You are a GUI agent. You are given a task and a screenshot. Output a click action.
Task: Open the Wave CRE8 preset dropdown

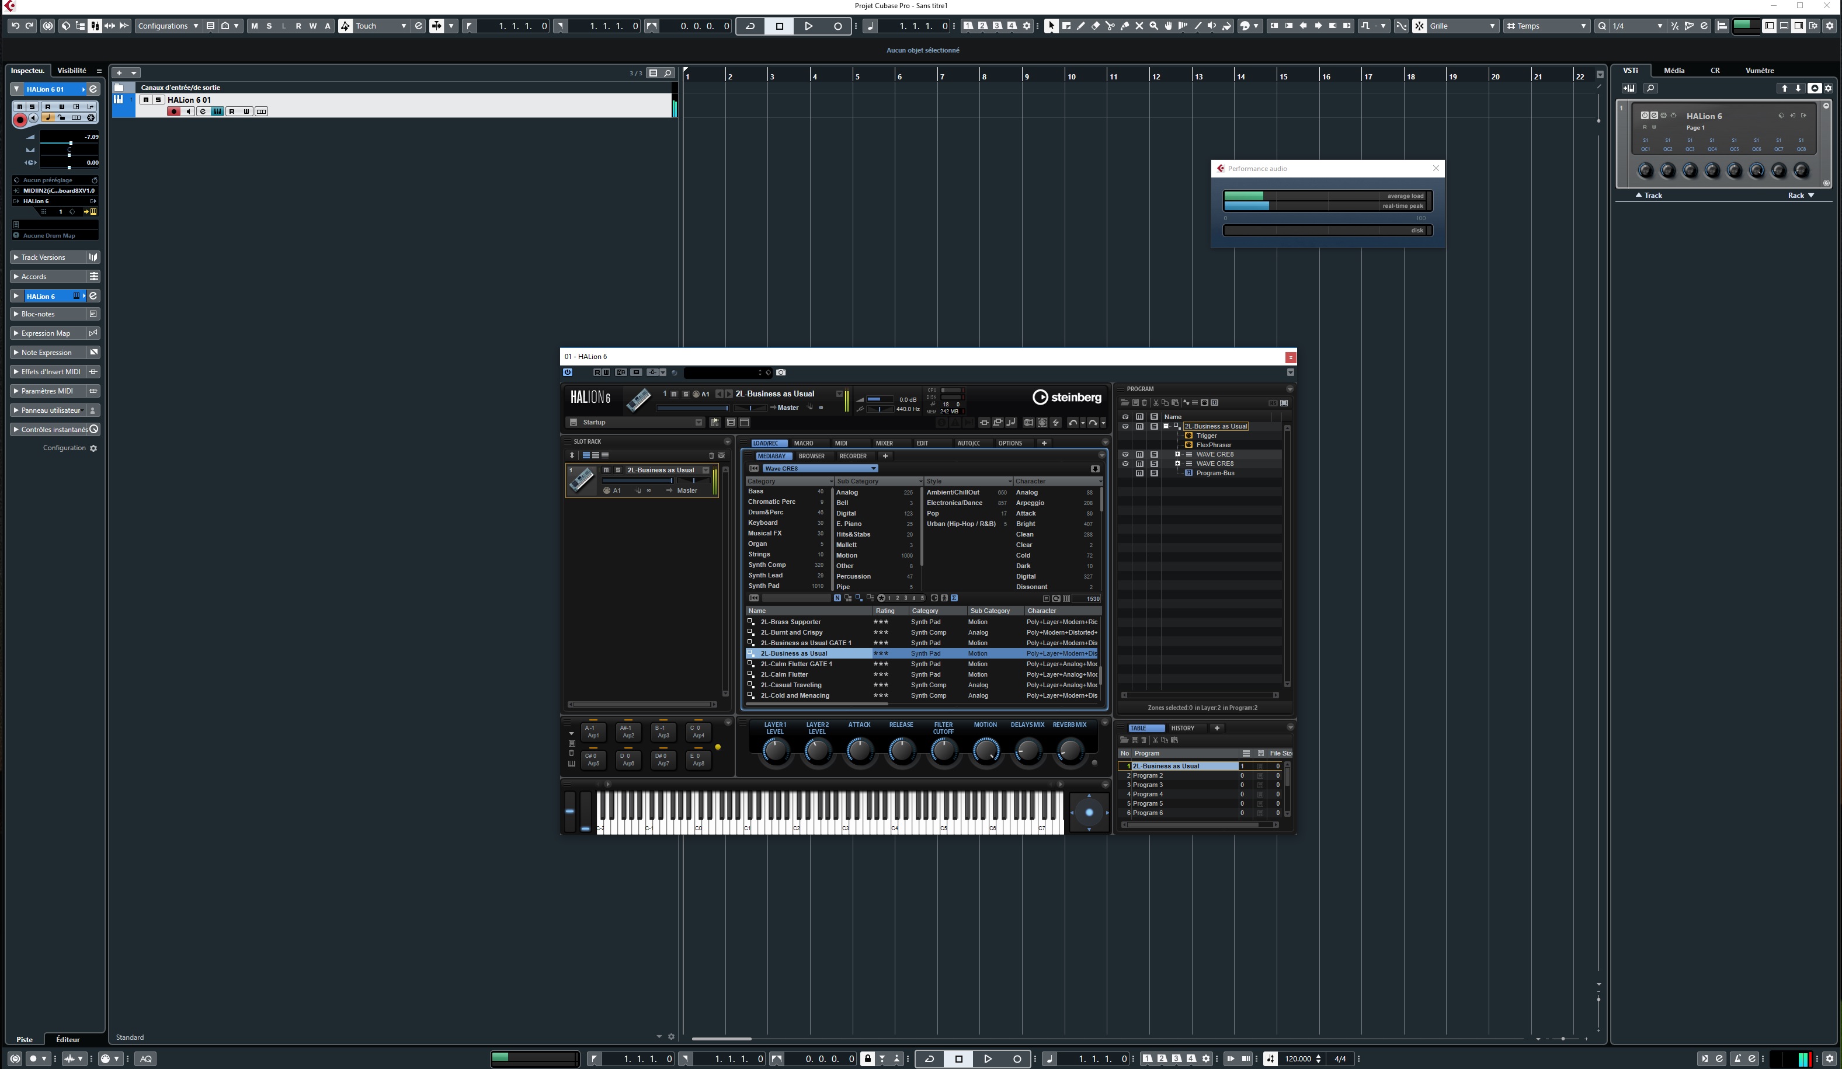[x=874, y=468]
